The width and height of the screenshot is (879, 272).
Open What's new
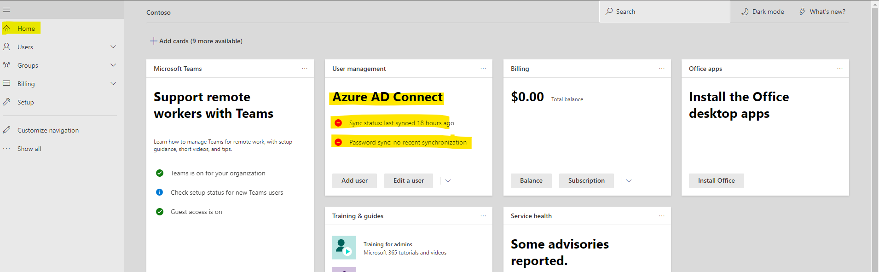[x=822, y=12]
